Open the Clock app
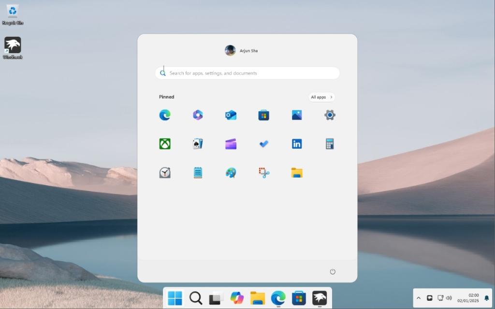Screen dimensions: 495x309 pyautogui.click(x=165, y=172)
